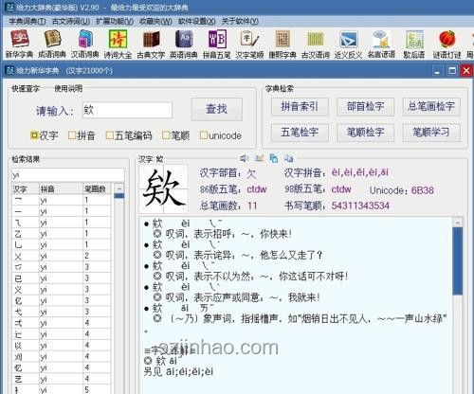474x394 pixels.
Task: Select the 艺 row in results
Action: 62,379
